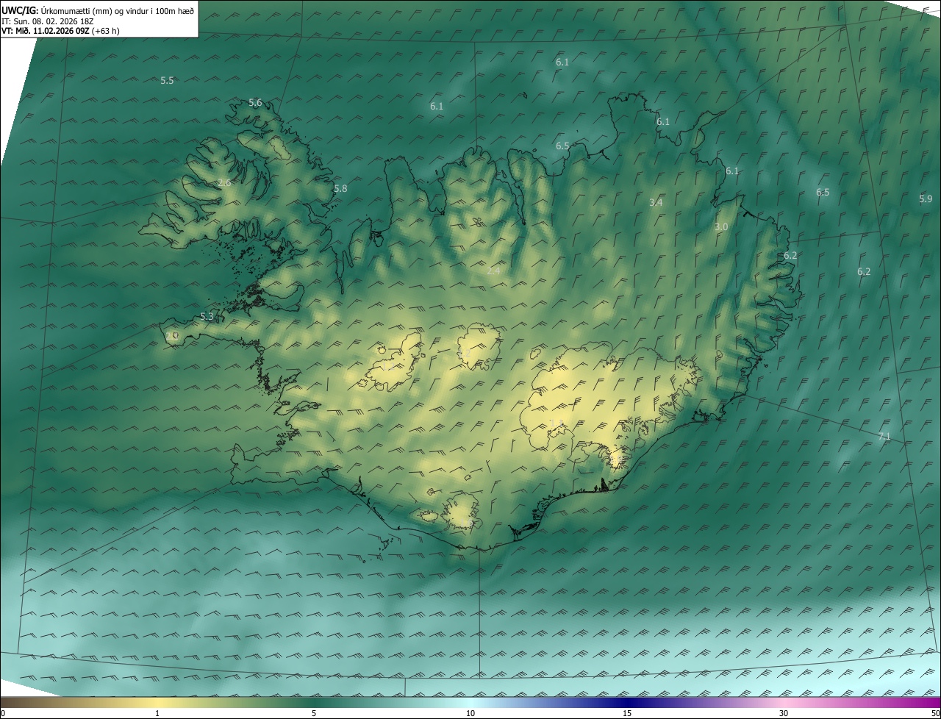
Task: Click the colorbar tick label 30
Action: (784, 713)
